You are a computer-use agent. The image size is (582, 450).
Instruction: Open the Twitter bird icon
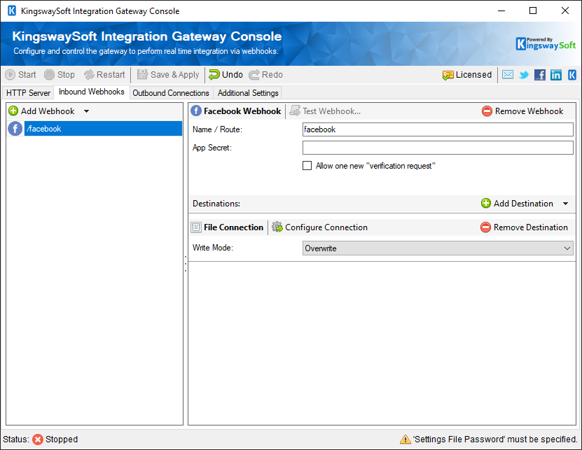[524, 75]
